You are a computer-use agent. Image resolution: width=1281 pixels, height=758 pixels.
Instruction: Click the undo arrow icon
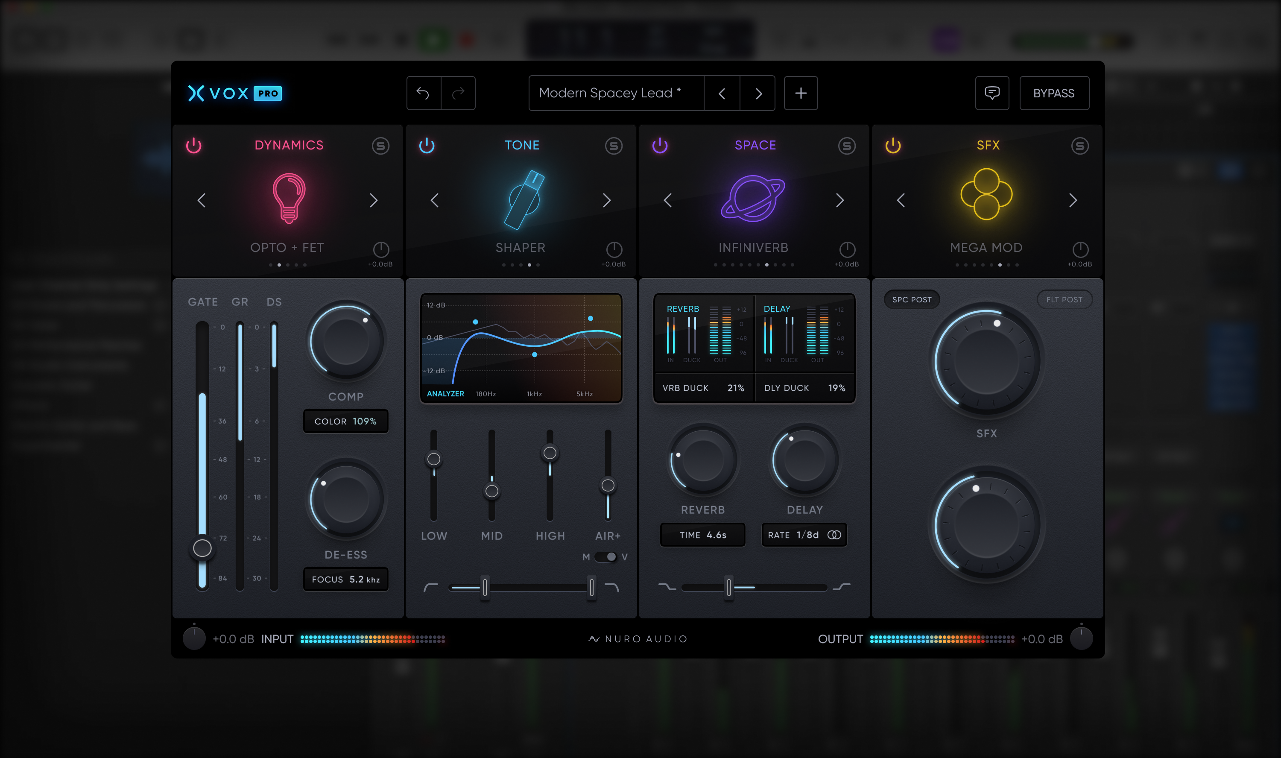(423, 93)
